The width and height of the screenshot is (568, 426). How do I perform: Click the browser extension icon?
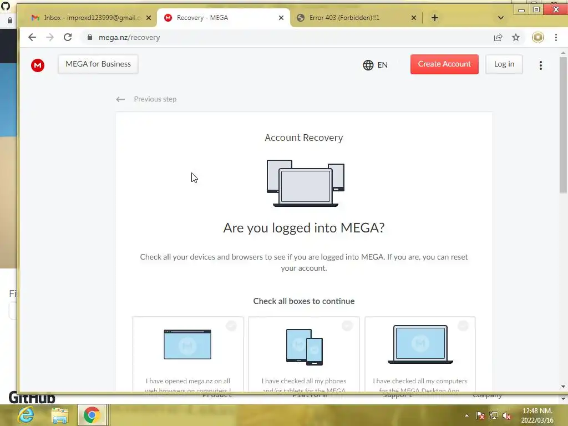click(x=538, y=37)
